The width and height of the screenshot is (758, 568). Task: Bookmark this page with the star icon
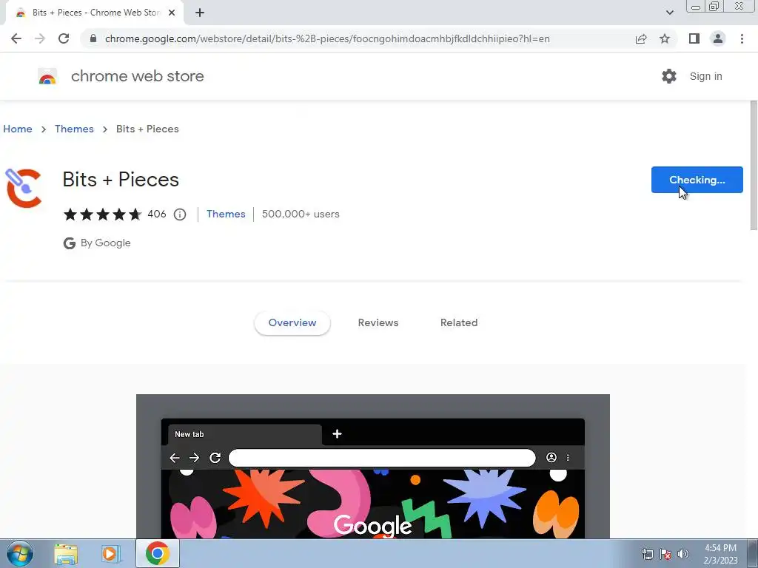(x=665, y=38)
